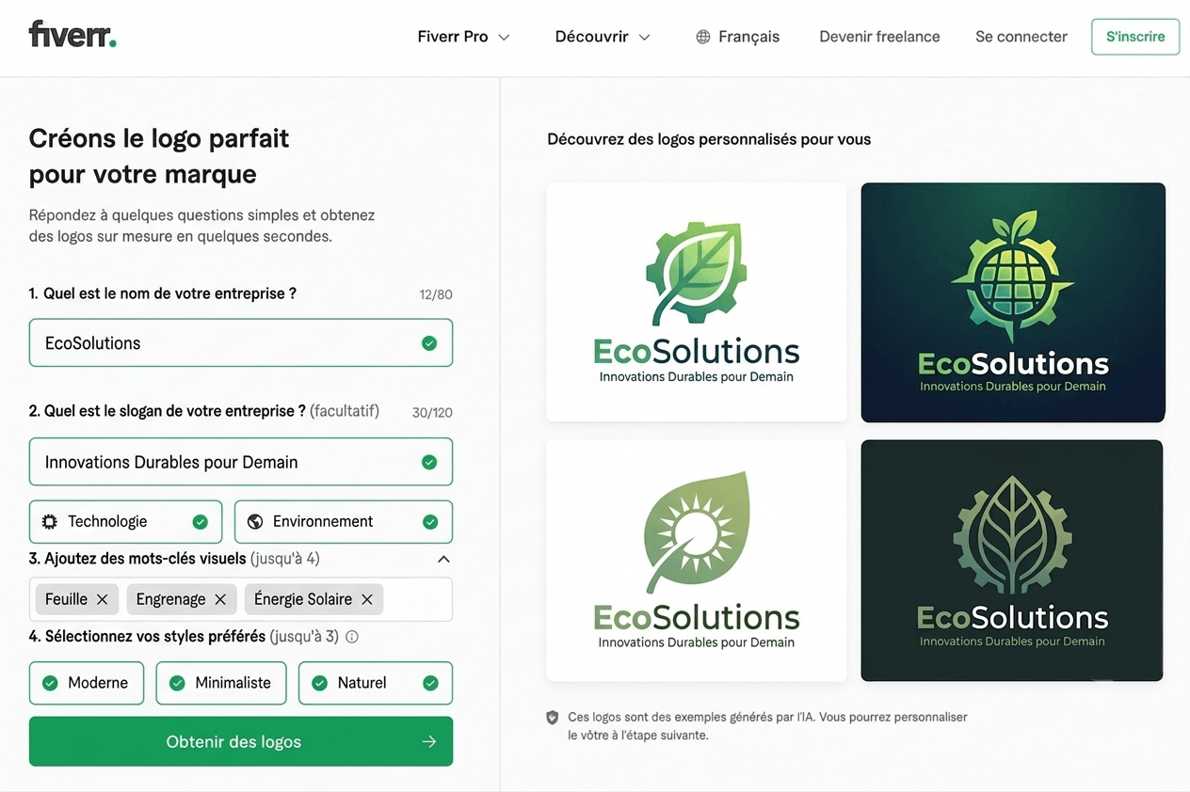Collapse the visual keywords section chevron
Screen dimensions: 1190x792
(443, 559)
